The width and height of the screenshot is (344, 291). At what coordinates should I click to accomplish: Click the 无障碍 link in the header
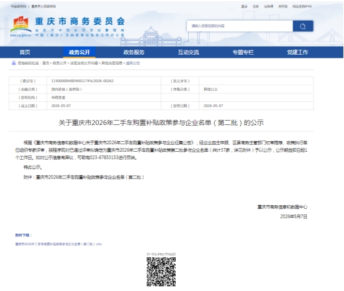[x=268, y=7]
